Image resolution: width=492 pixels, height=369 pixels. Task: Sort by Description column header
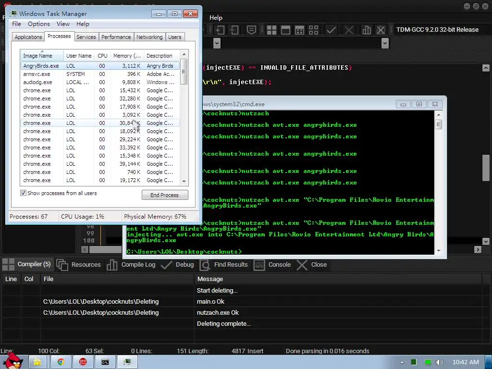[x=162, y=56]
